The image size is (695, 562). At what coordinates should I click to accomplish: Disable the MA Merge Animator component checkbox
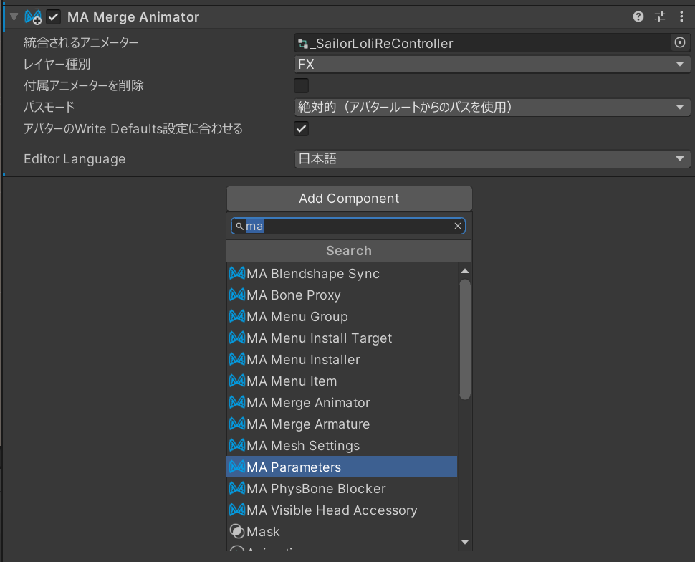click(x=54, y=17)
